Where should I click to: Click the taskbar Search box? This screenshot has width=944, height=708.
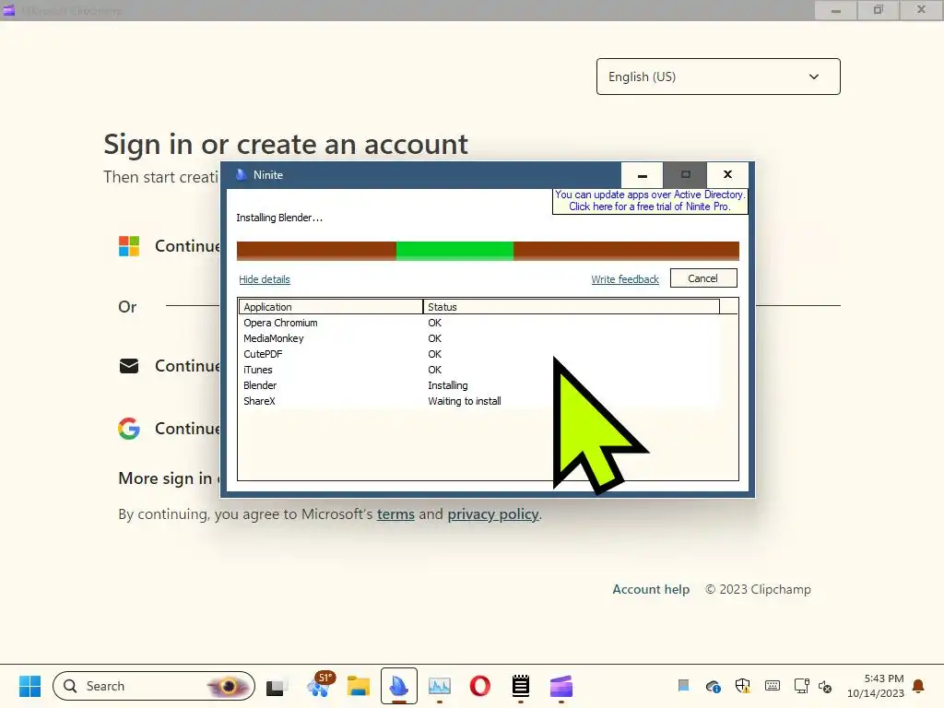(x=154, y=686)
